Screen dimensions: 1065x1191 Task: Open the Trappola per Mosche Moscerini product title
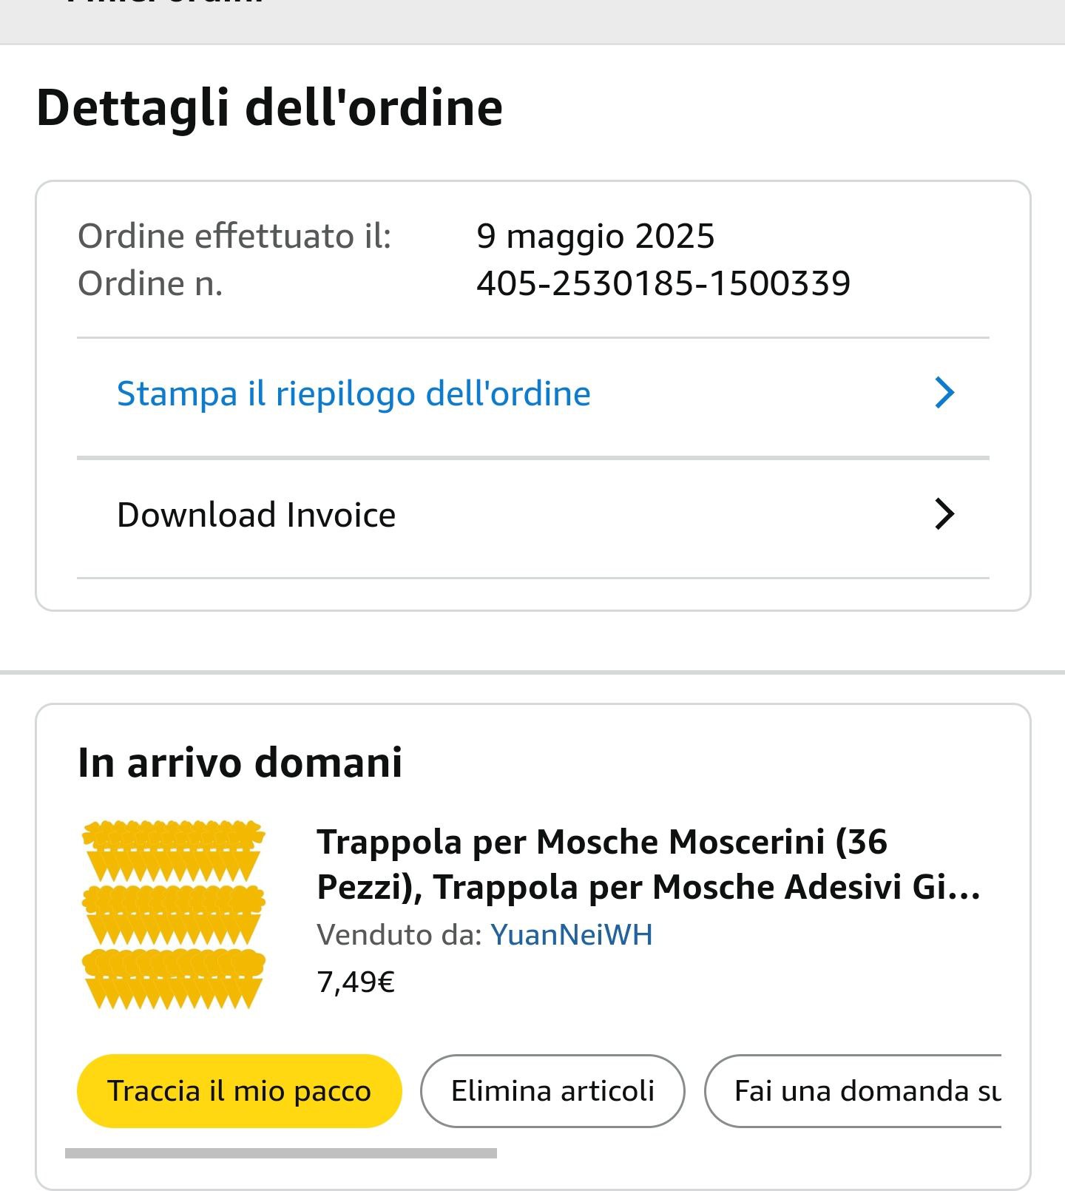[x=649, y=864]
